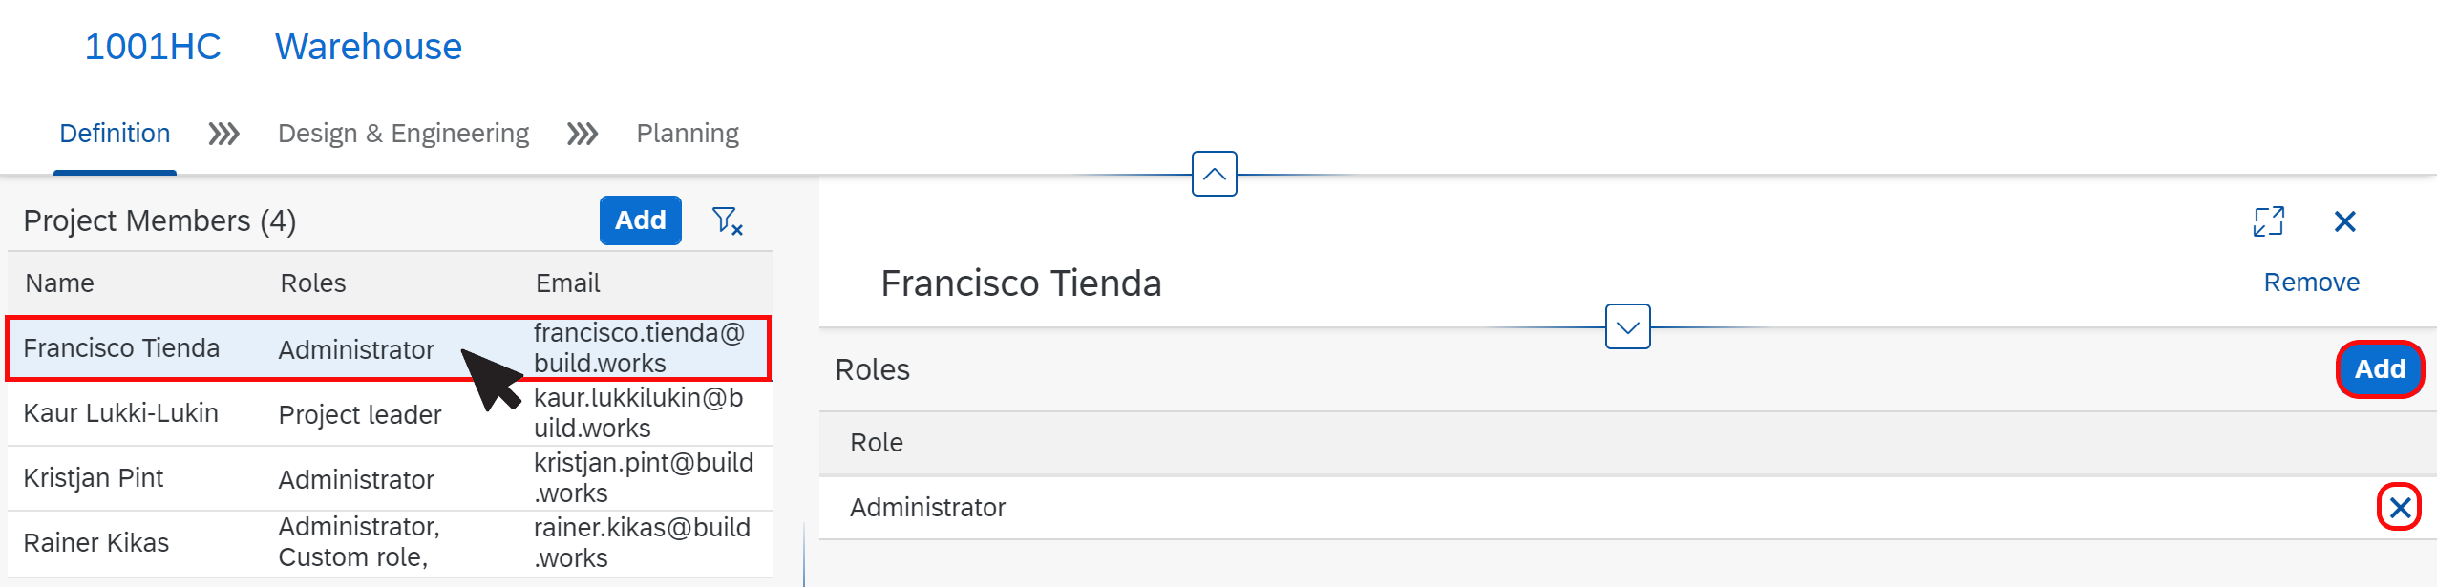Select the Kaur Lukki-Lukin row
The height and width of the screenshot is (587, 2437).
point(390,413)
